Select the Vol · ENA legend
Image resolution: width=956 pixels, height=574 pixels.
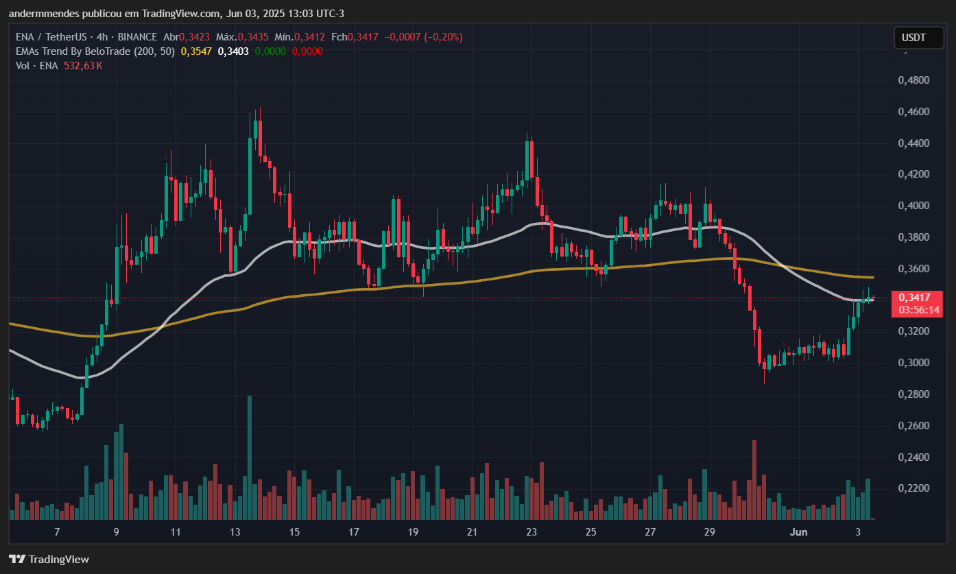[x=36, y=66]
